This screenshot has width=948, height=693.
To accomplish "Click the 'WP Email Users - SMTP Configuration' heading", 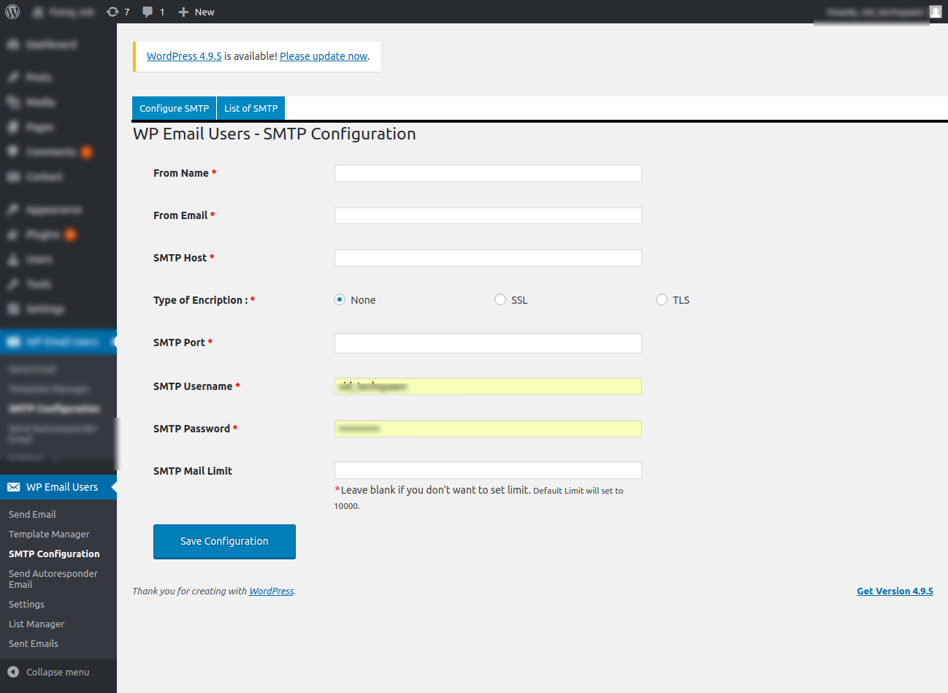I will pyautogui.click(x=275, y=134).
